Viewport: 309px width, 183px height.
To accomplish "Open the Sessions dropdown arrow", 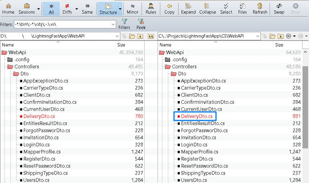I will tap(39, 9).
